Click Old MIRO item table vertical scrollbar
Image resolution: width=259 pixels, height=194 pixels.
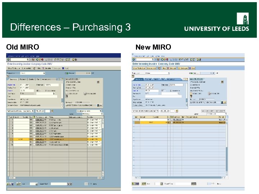tap(103, 147)
